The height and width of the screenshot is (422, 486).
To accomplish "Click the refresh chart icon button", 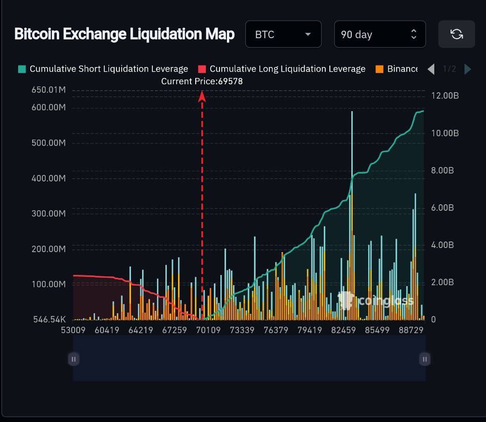I will tap(456, 34).
